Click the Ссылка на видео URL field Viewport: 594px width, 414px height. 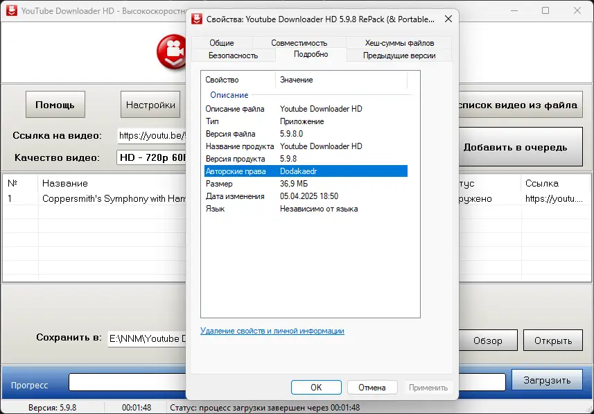pos(152,136)
